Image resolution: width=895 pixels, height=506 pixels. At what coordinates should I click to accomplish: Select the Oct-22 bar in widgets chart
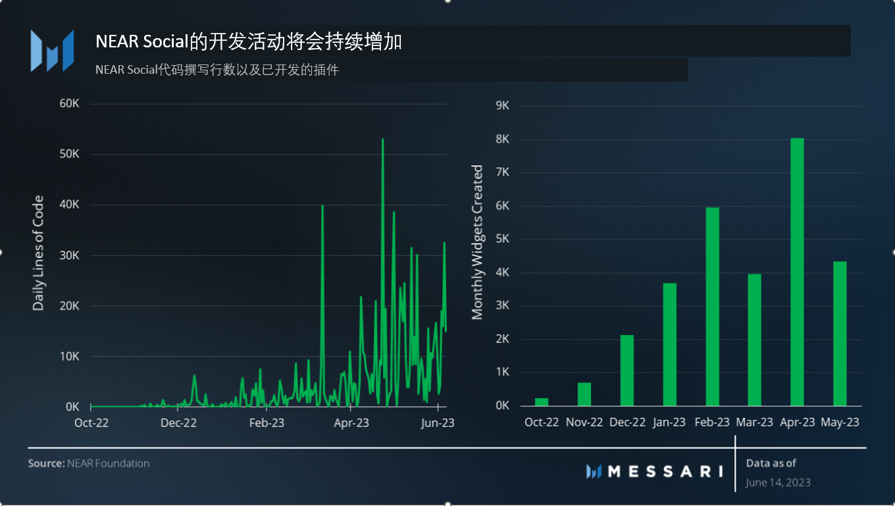tap(542, 401)
